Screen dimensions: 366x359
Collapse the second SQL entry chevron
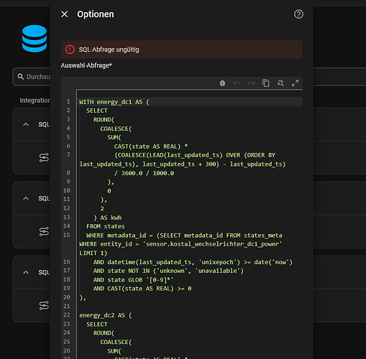26,198
